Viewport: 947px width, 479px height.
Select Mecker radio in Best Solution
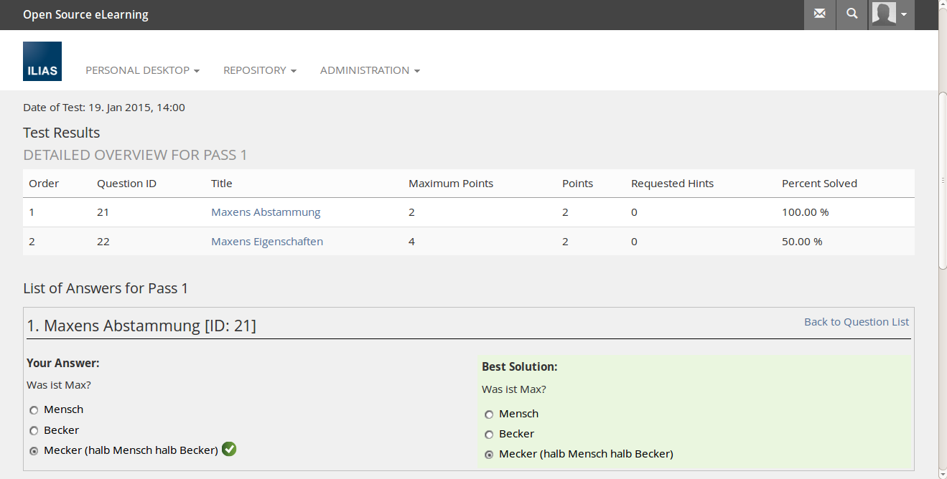point(489,455)
